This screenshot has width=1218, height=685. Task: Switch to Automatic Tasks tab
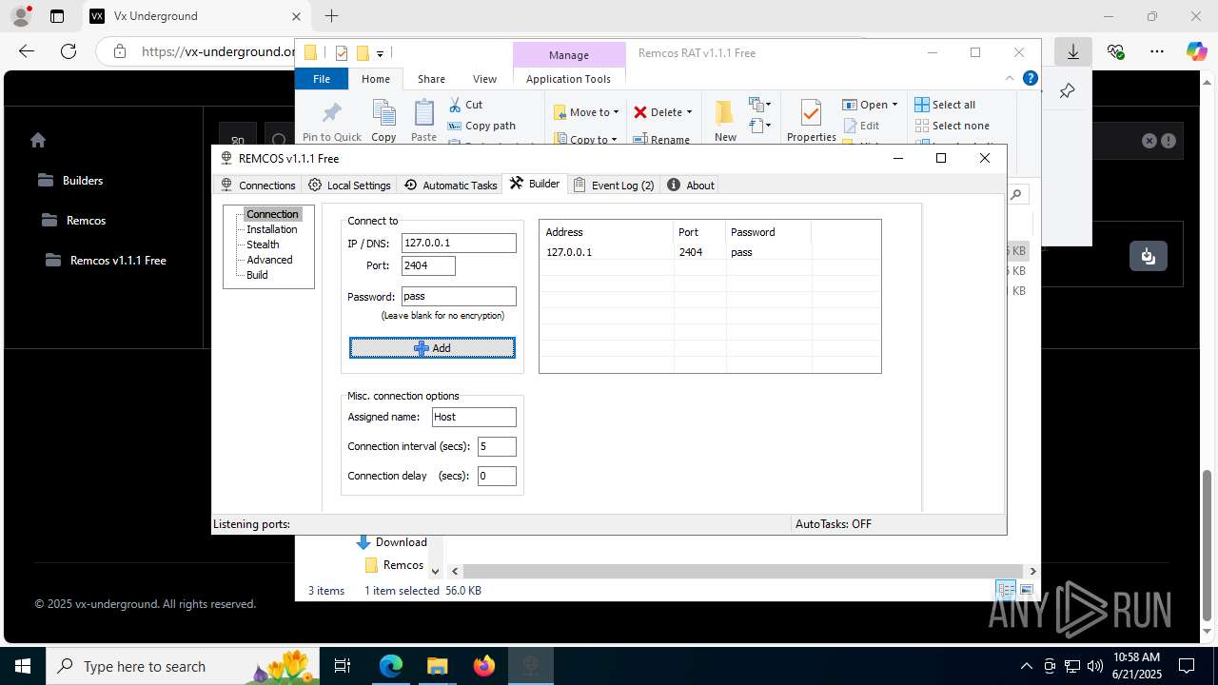coord(450,185)
